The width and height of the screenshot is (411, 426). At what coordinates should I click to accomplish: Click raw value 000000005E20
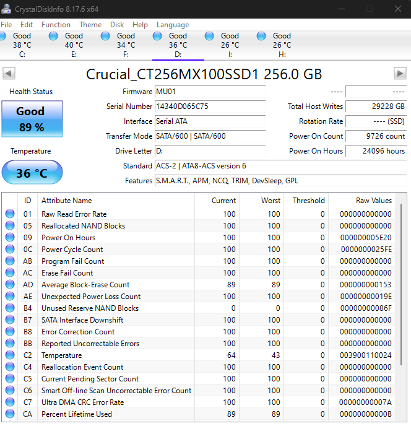pyautogui.click(x=366, y=237)
